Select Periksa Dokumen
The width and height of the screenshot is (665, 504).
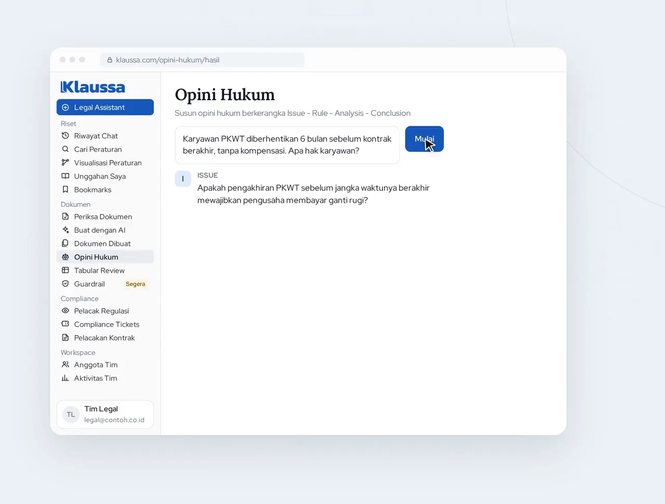(x=105, y=217)
